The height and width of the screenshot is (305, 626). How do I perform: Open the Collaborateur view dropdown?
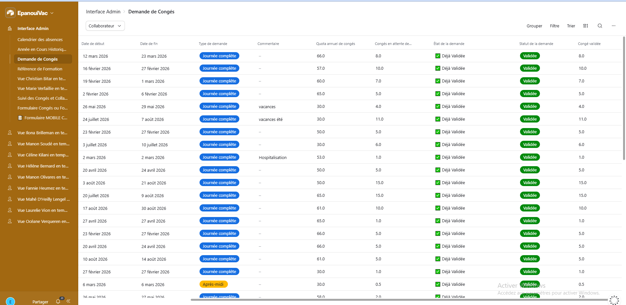coord(105,26)
